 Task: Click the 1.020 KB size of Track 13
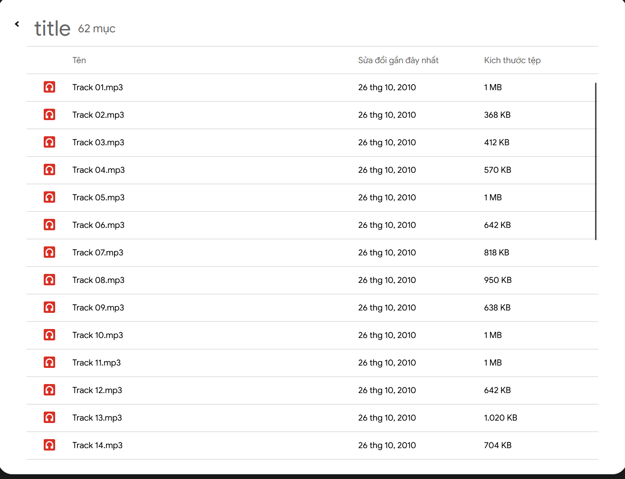pos(500,418)
